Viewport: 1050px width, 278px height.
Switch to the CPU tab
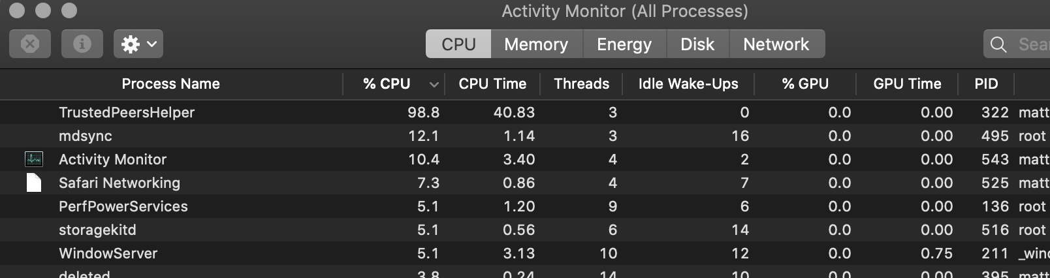point(458,44)
